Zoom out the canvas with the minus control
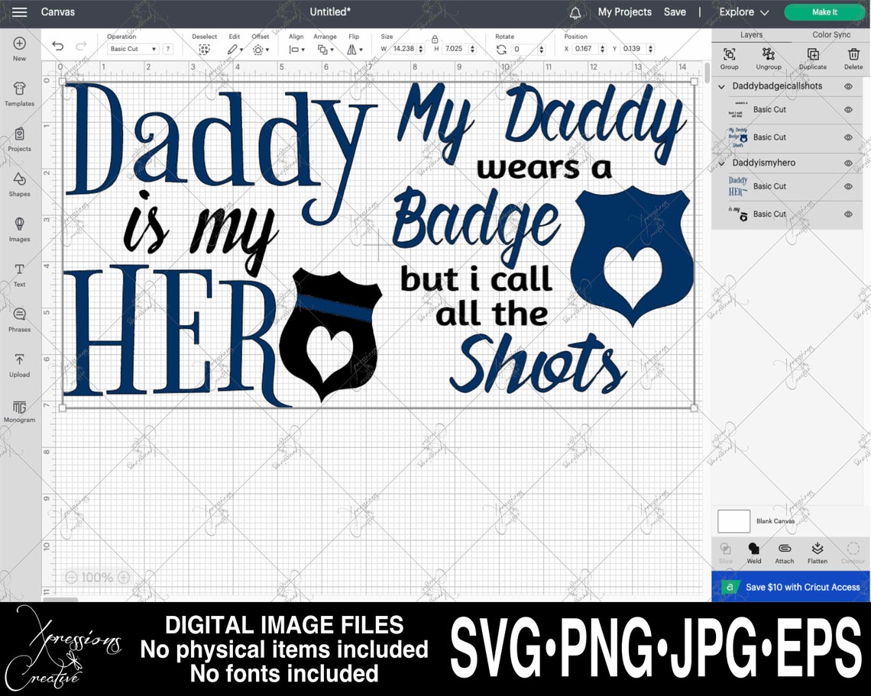 [x=71, y=577]
